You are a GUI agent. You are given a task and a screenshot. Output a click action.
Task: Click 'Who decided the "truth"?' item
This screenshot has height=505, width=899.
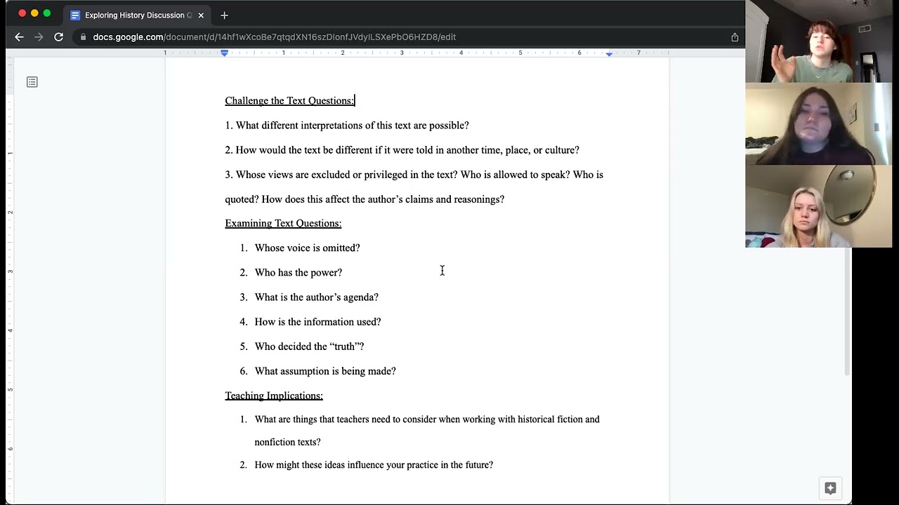[x=309, y=346]
